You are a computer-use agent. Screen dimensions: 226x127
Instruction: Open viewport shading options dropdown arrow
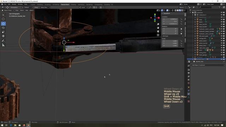pos(184,10)
